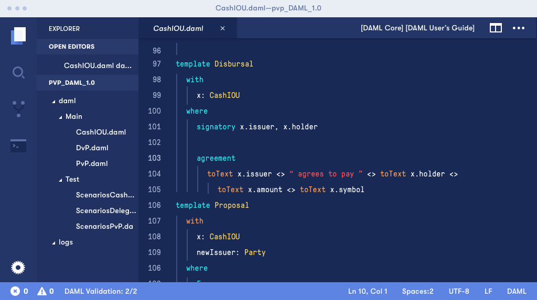Click the warnings triangle icon in status bar
Image resolution: width=537 pixels, height=300 pixels.
click(x=42, y=291)
